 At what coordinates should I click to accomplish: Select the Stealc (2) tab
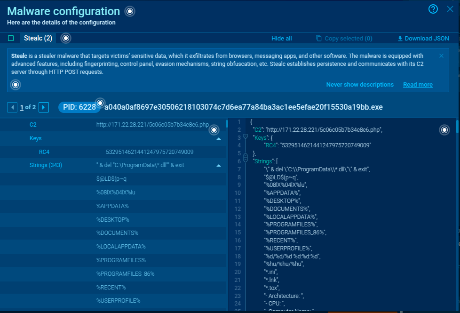[38, 38]
